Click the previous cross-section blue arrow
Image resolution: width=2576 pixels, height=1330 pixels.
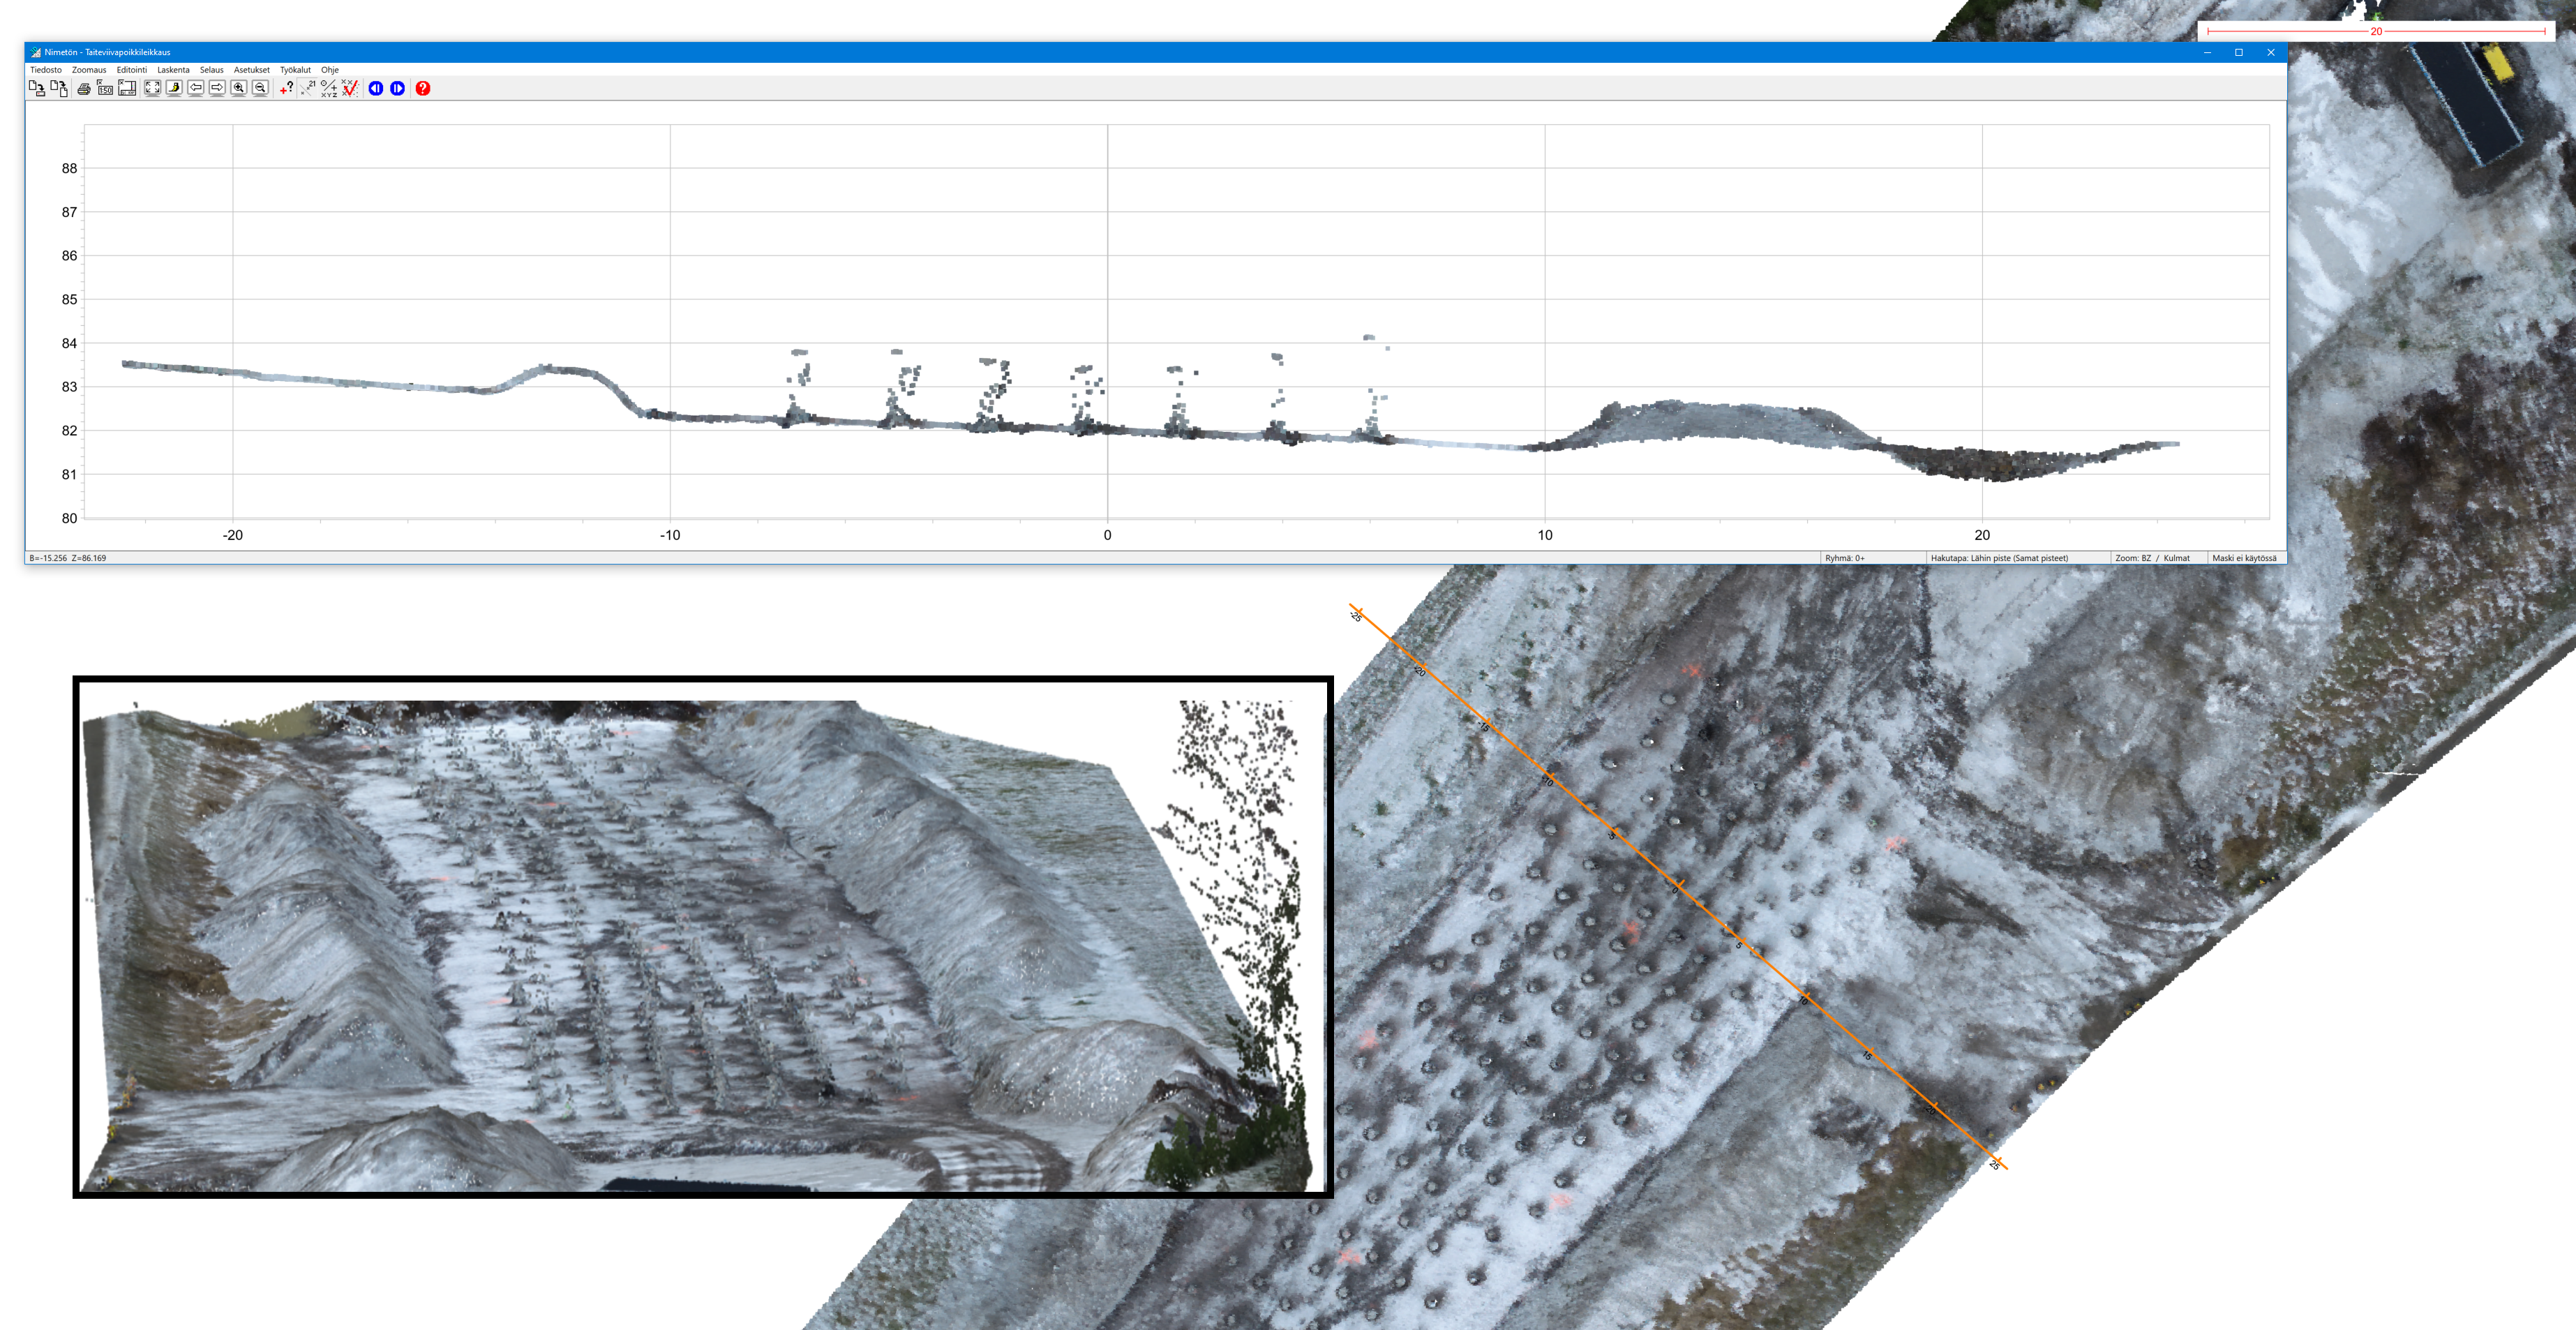click(376, 89)
